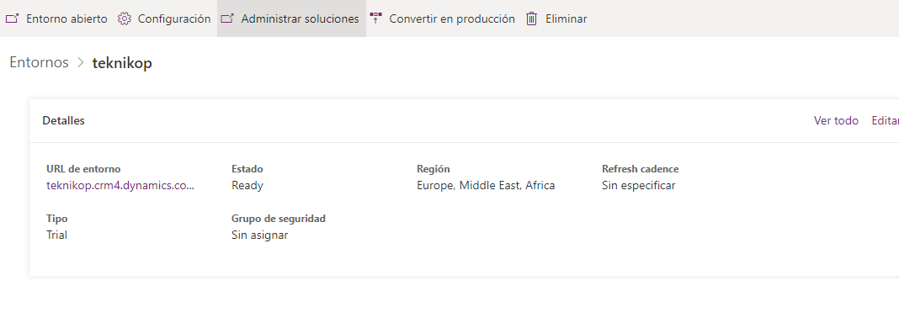
Task: Click the Región label
Action: 434,169
